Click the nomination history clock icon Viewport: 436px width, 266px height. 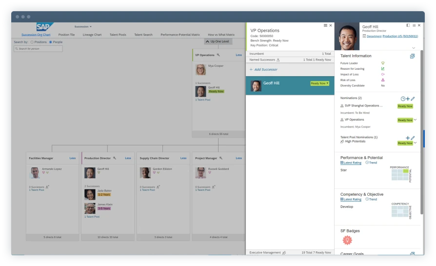(403, 99)
